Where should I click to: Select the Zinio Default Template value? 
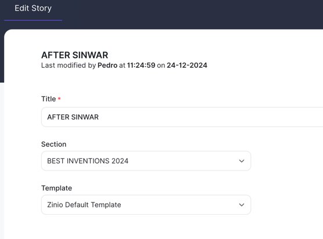point(84,205)
